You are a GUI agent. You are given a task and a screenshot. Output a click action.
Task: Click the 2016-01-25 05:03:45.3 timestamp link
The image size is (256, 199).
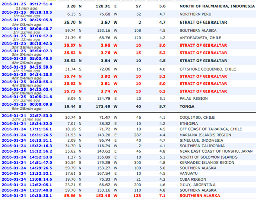[x=27, y=59]
